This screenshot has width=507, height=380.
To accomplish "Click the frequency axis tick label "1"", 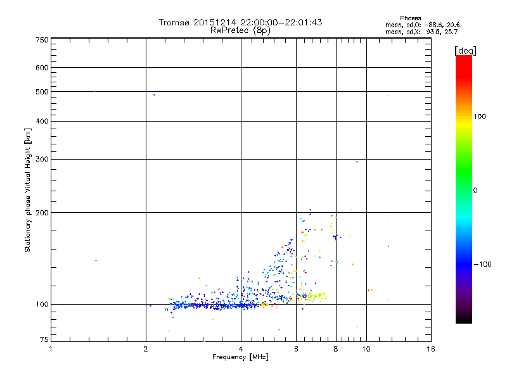I will pyautogui.click(x=51, y=349).
